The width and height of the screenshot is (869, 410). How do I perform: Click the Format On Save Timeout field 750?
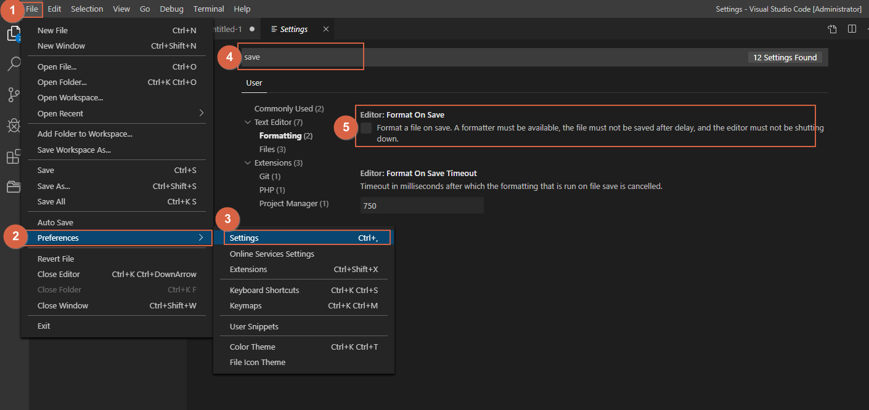pos(422,206)
